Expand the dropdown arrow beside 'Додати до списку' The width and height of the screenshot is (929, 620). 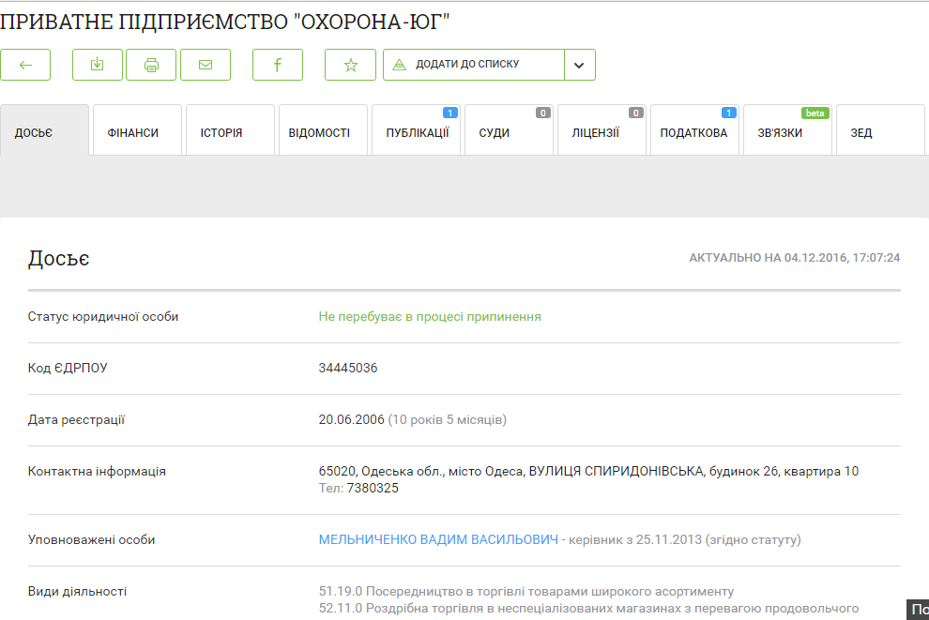[579, 65]
